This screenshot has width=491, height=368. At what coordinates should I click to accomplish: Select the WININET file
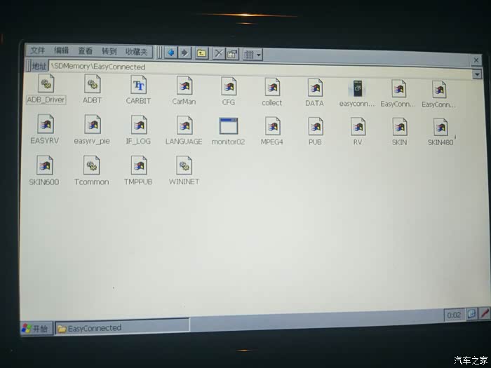184,170
